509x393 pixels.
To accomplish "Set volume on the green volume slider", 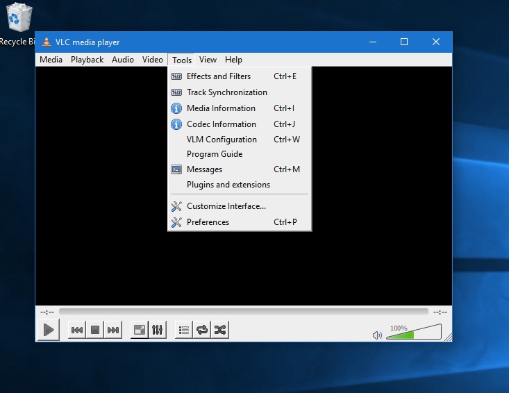I will tap(414, 332).
